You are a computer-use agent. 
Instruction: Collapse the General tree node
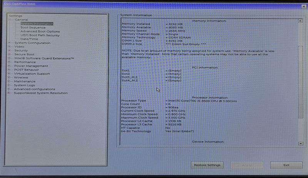(x=9, y=20)
